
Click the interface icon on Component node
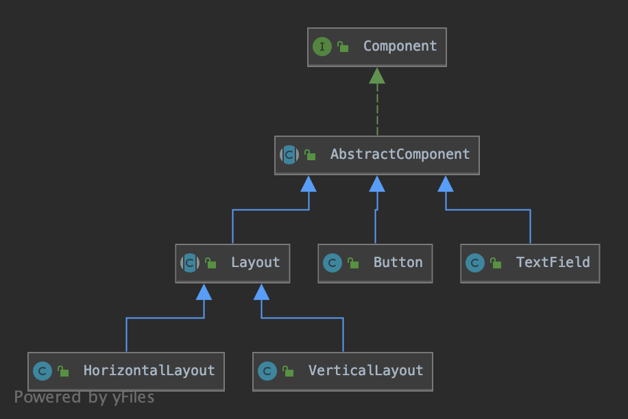point(322,47)
